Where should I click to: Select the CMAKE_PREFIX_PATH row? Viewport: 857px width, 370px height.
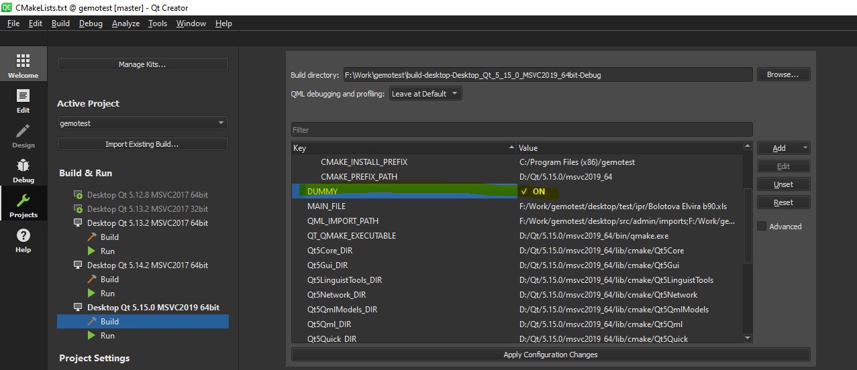(517, 177)
